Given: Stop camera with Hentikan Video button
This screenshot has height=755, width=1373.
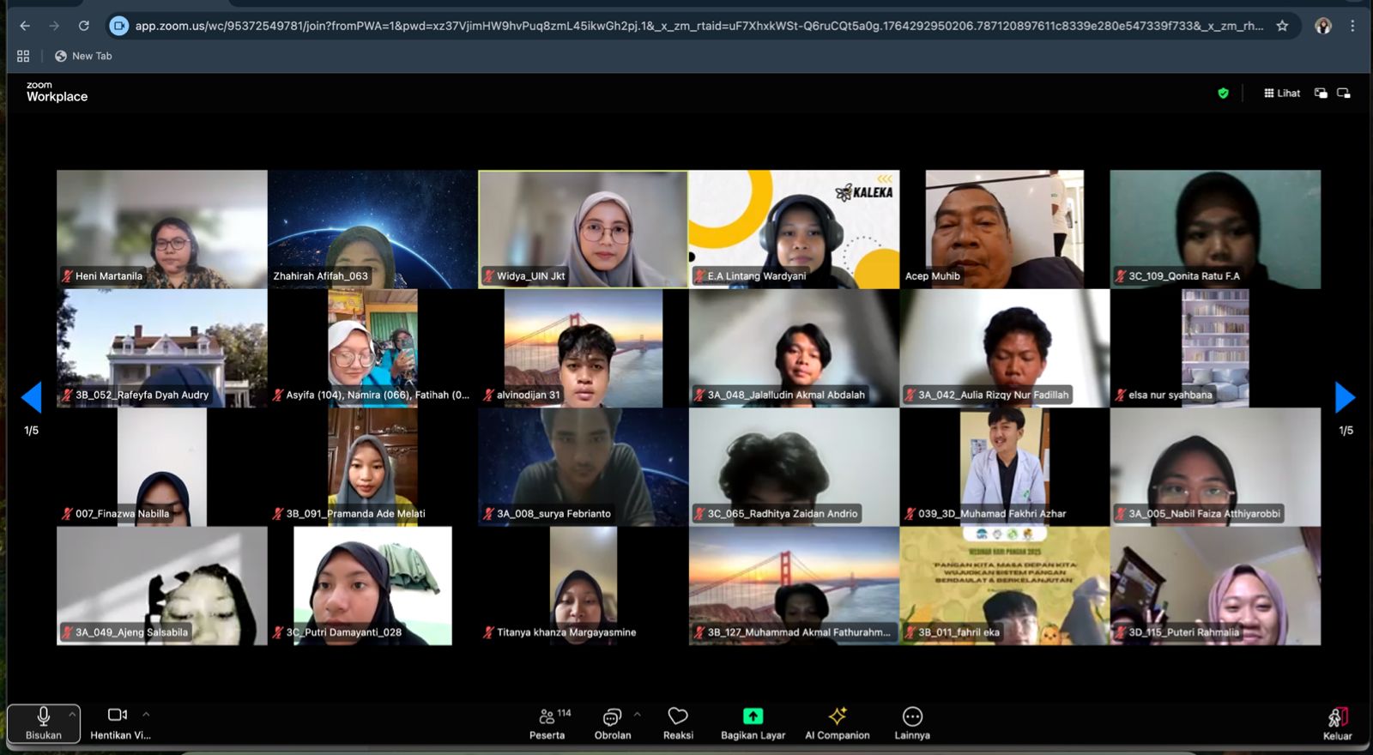Looking at the screenshot, I should coord(118,722).
